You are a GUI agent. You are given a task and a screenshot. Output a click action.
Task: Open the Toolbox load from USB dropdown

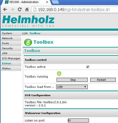point(72,87)
